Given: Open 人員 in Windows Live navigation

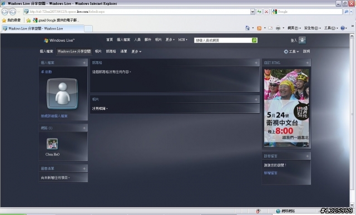Looking at the screenshot, I should pos(137,40).
